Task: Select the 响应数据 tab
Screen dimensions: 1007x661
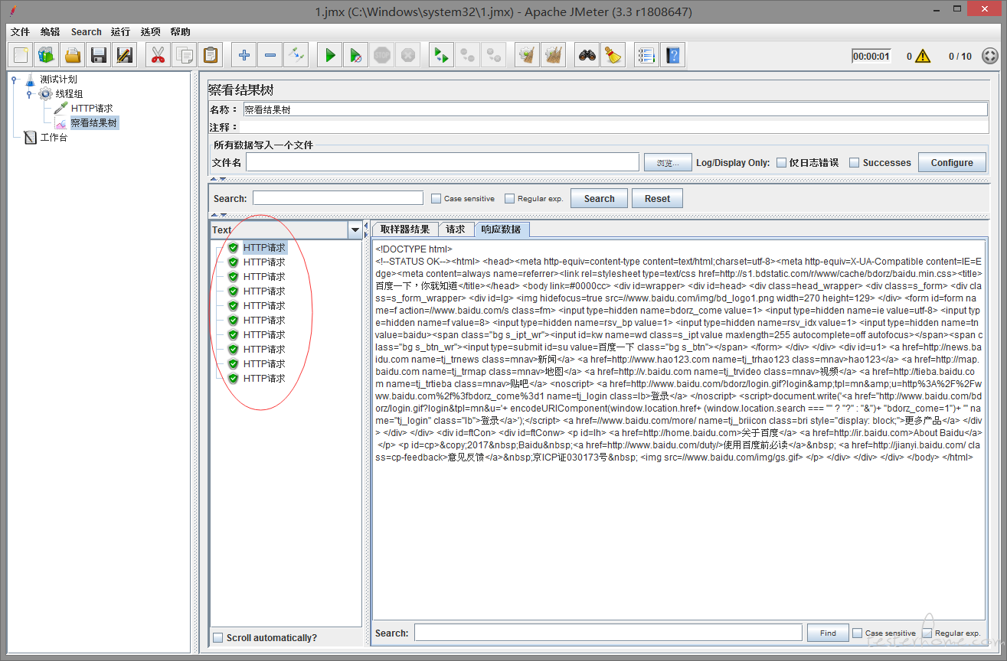Action: point(502,230)
